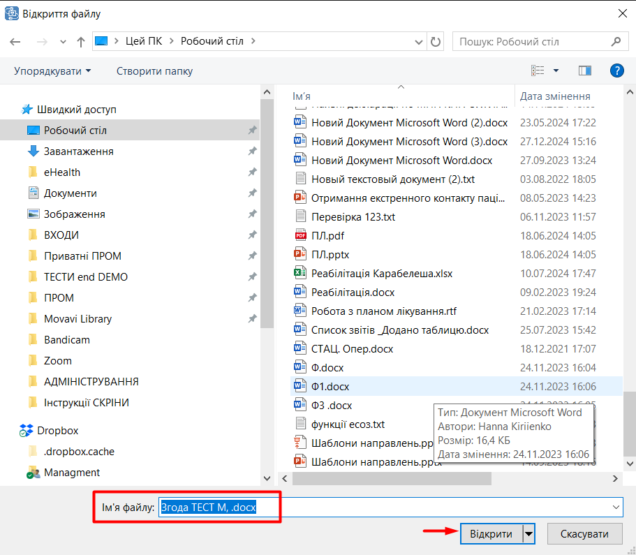Image resolution: width=636 pixels, height=555 pixels.
Task: Open the view options dropdown arrow
Action: click(556, 71)
